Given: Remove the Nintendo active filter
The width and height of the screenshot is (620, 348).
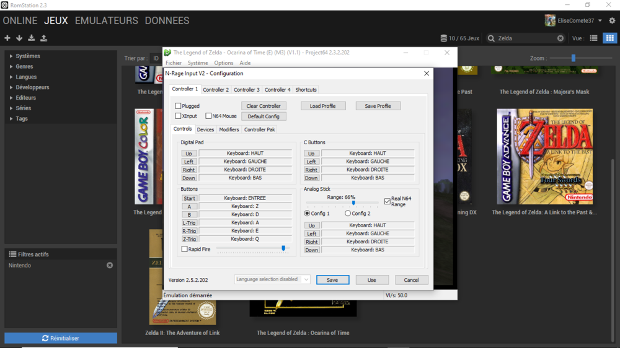Looking at the screenshot, I should [x=110, y=266].
